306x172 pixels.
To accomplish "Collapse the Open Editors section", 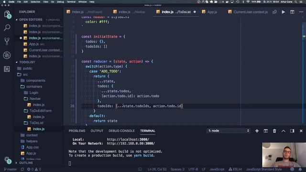I will coord(31,20).
